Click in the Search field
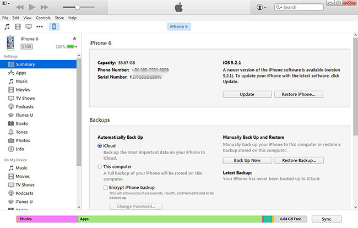Image resolution: width=358 pixels, height=228 pixels. (x=299, y=7)
